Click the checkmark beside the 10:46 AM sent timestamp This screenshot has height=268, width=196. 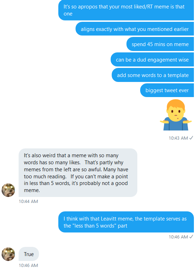click(x=191, y=237)
